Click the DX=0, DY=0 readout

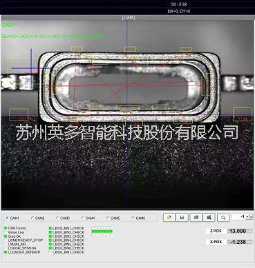(x=179, y=11)
